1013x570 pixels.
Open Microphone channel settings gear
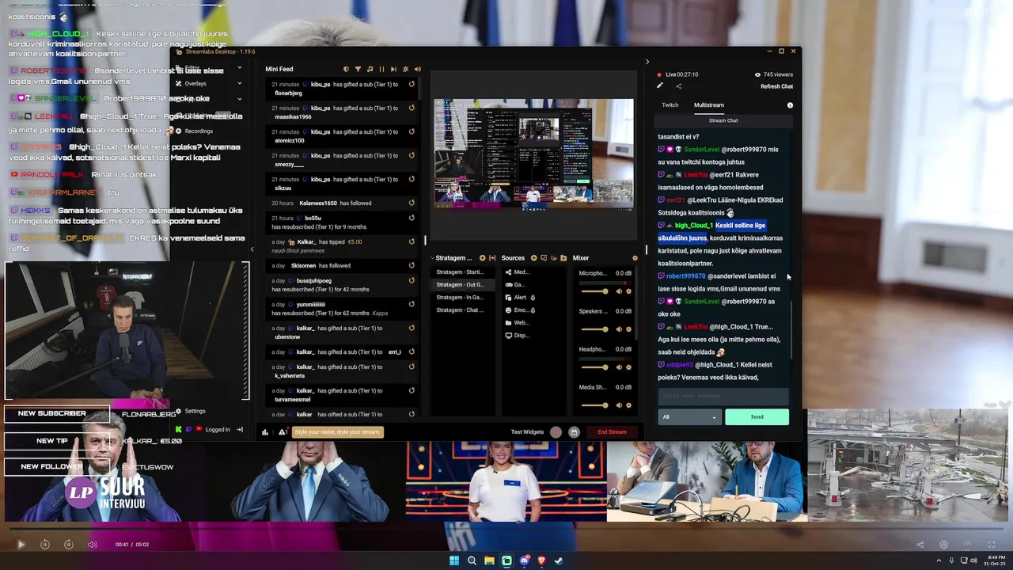[629, 291]
